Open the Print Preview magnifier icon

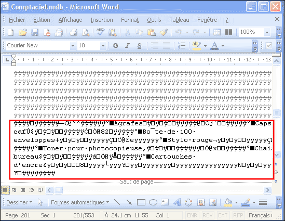[x=86, y=32]
